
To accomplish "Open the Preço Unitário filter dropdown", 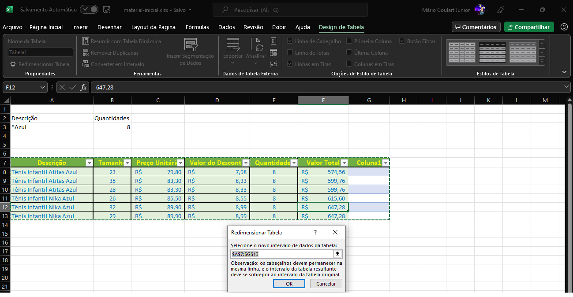I will (x=180, y=163).
